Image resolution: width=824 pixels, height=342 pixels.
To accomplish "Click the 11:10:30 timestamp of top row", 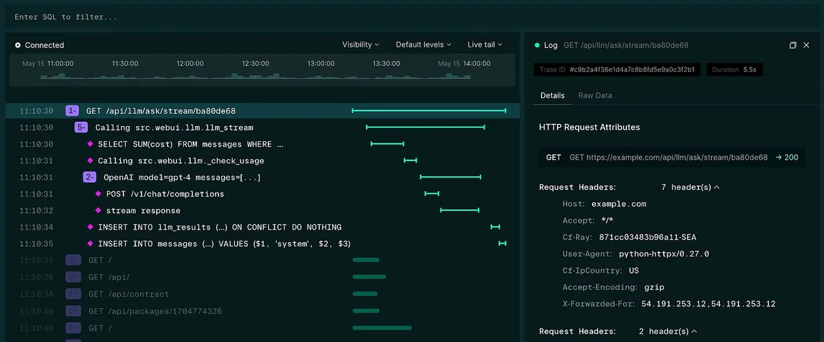I will (x=36, y=110).
